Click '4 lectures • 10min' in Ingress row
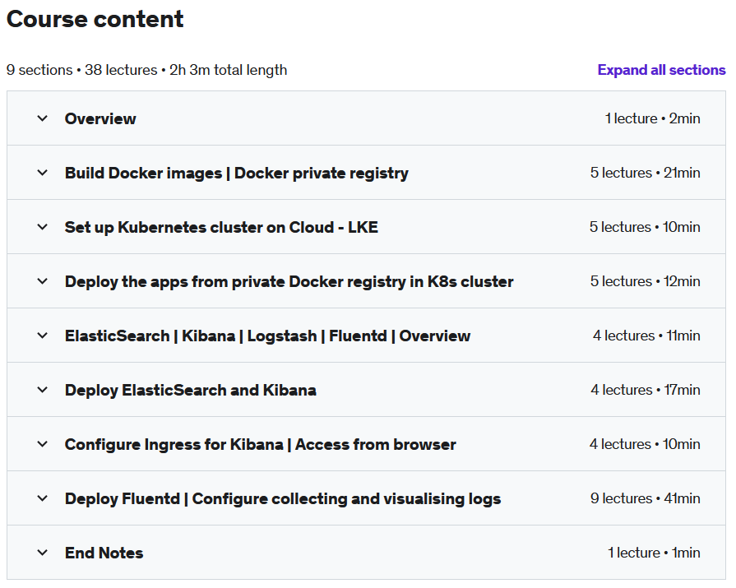 pyautogui.click(x=645, y=444)
